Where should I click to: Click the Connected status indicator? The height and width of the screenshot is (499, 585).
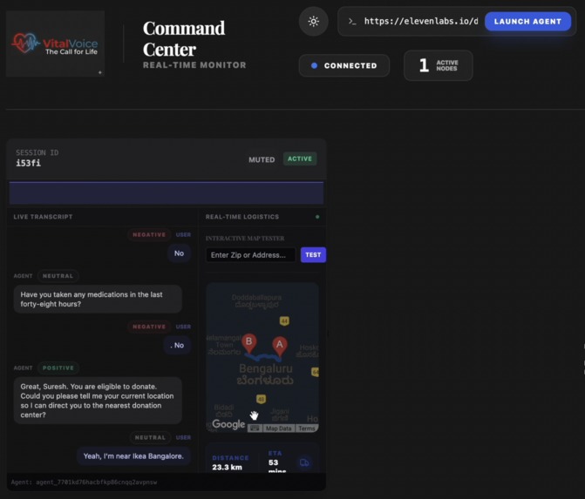[344, 65]
